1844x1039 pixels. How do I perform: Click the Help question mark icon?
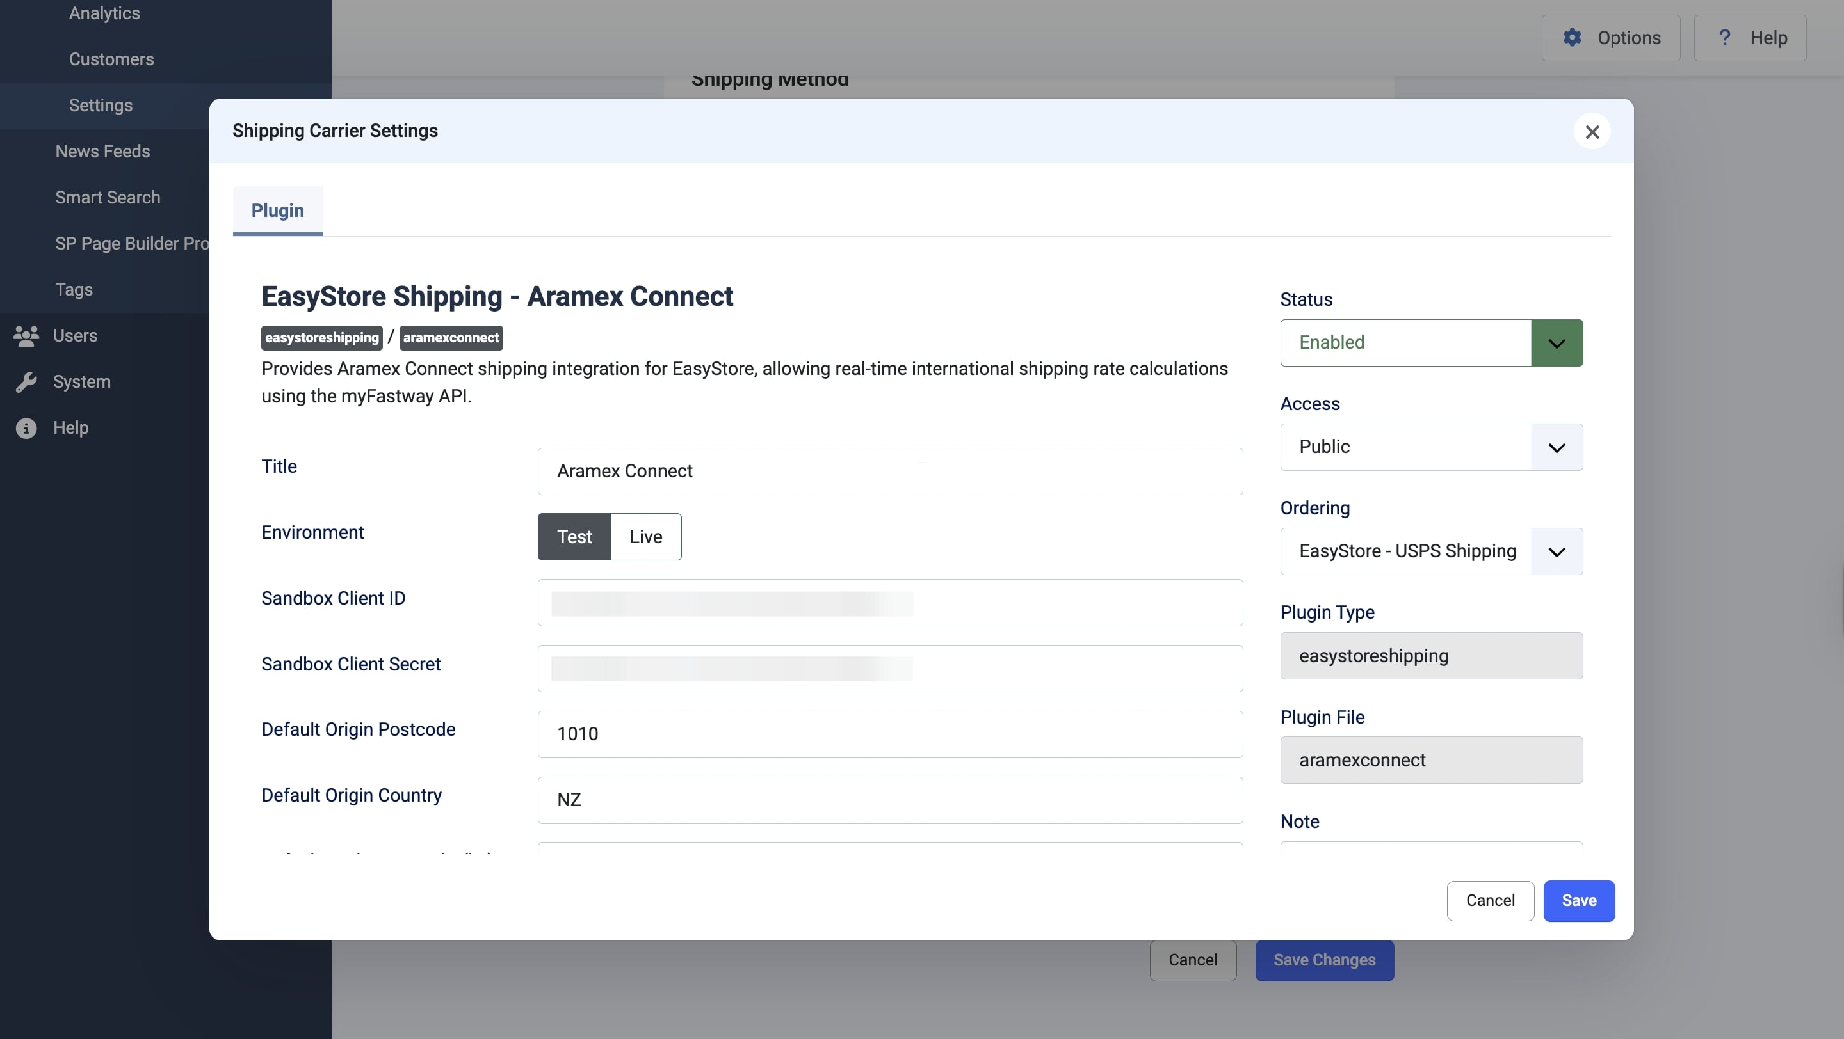click(1724, 37)
